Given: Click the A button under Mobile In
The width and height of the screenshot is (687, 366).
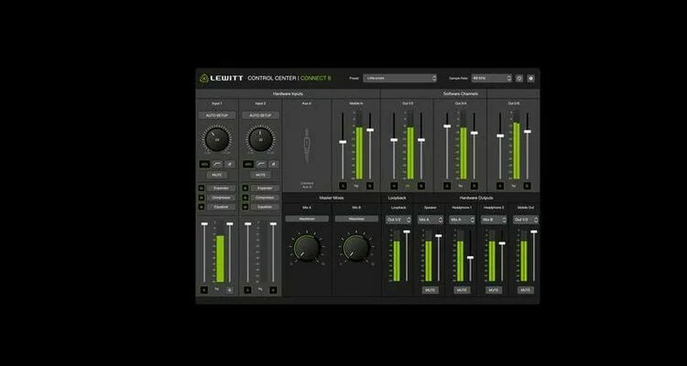Looking at the screenshot, I should coord(343,186).
